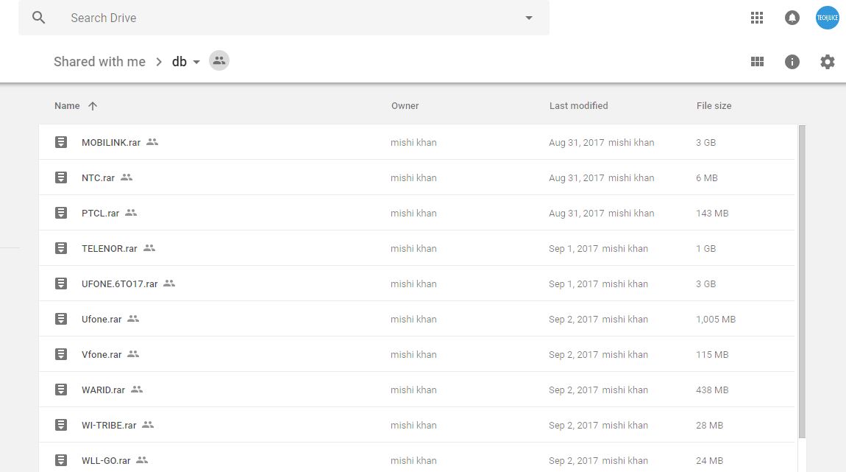Click shared people icon beside db
The image size is (846, 472).
coord(218,61)
